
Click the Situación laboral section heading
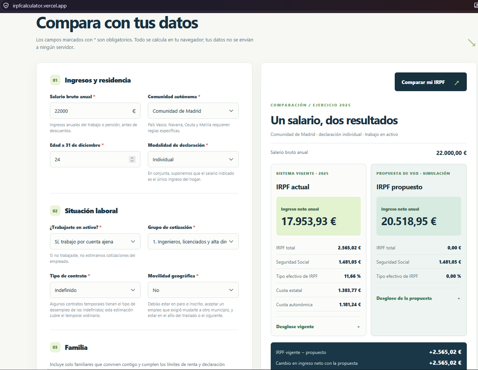tap(91, 211)
